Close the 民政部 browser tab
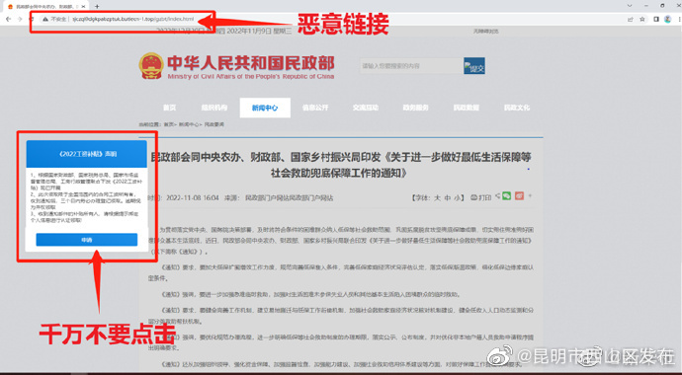This screenshot has height=375, width=682. 83,7
